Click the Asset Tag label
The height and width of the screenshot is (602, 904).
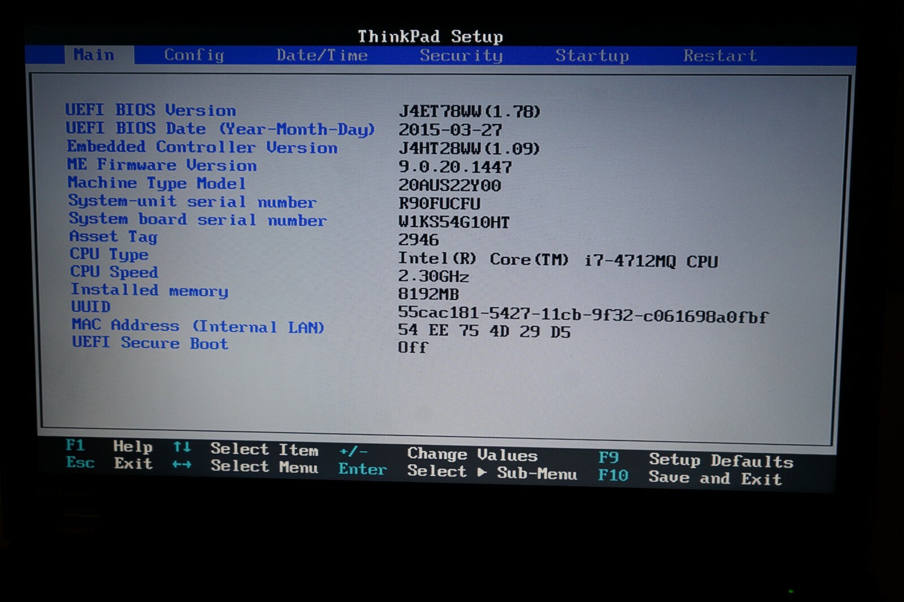114,237
